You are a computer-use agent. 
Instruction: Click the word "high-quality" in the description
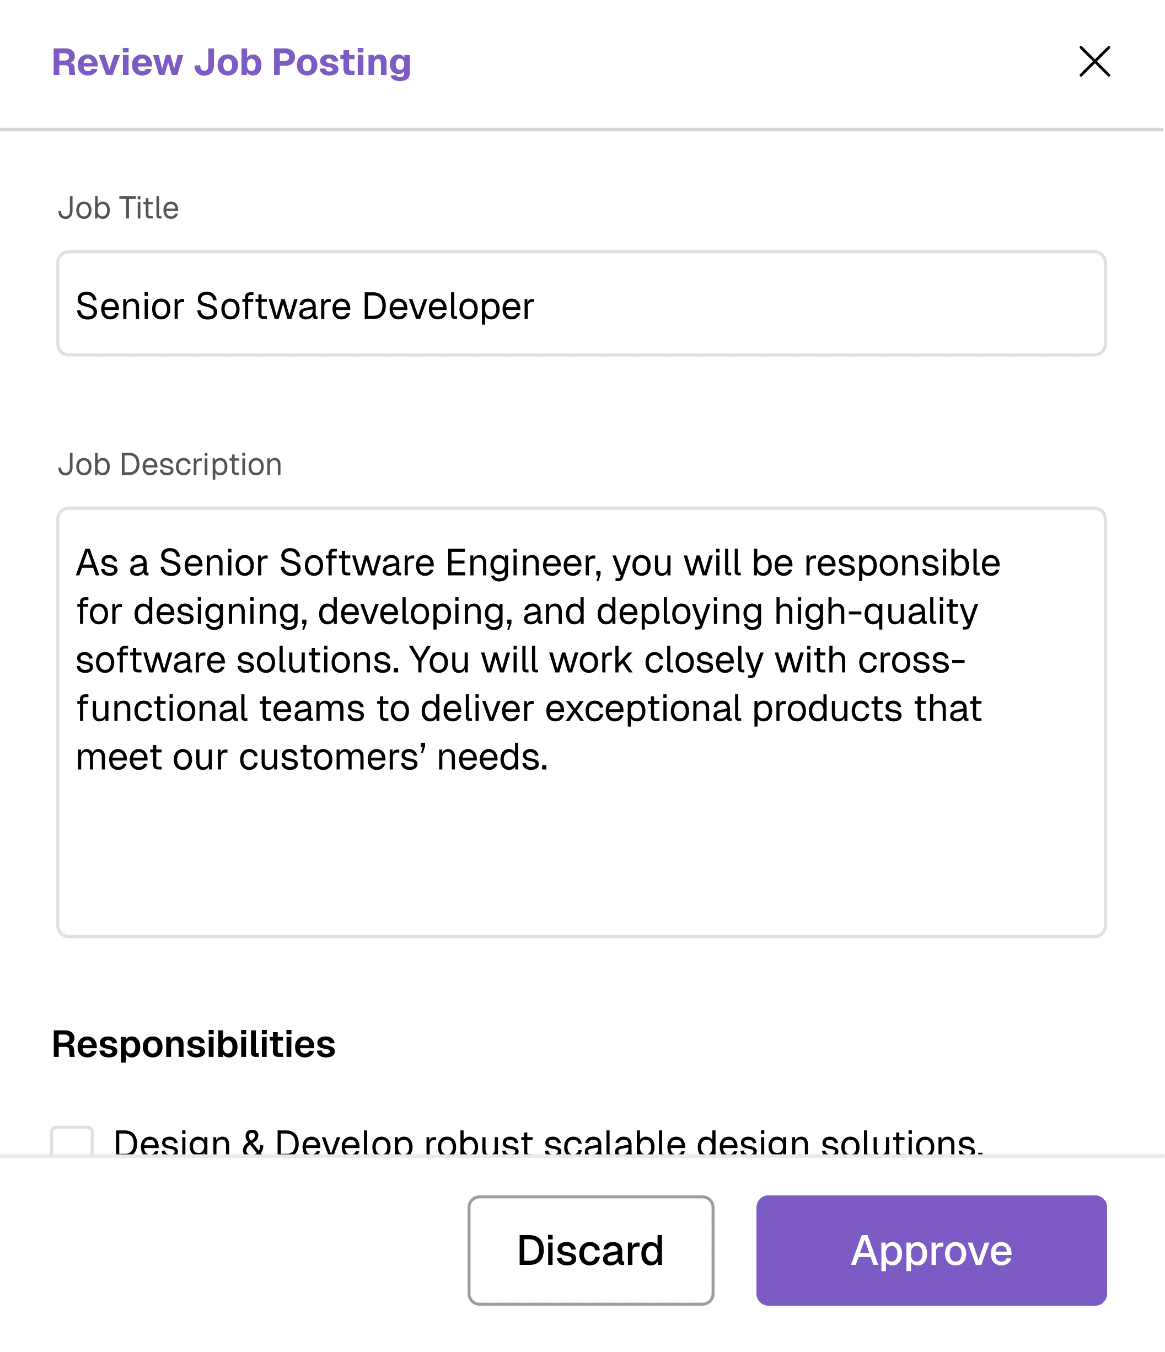[876, 612]
